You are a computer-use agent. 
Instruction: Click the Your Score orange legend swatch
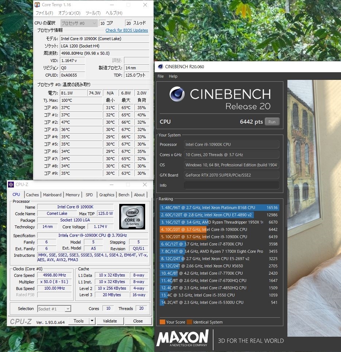[x=162, y=322]
